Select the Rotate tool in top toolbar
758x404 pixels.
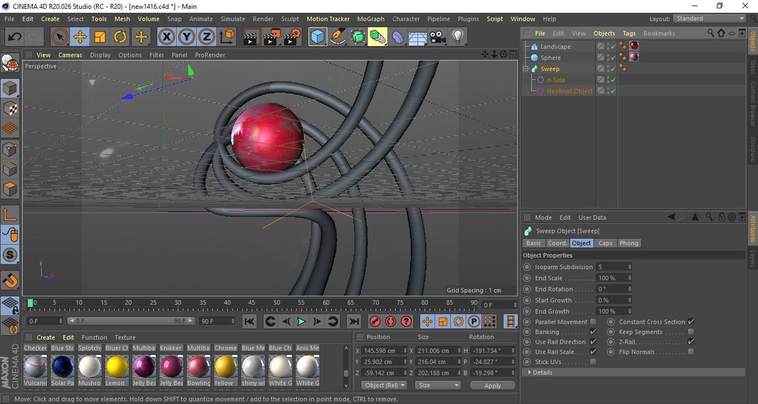point(120,37)
